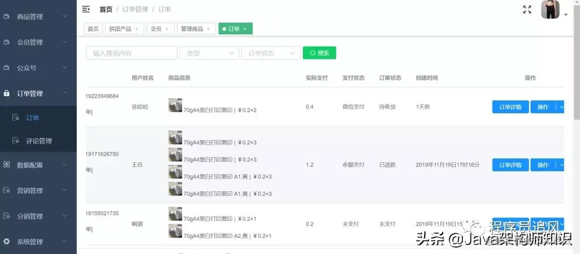580x254 pixels.
Task: Click the 会员管理 sidebar icon
Action: 6,42
